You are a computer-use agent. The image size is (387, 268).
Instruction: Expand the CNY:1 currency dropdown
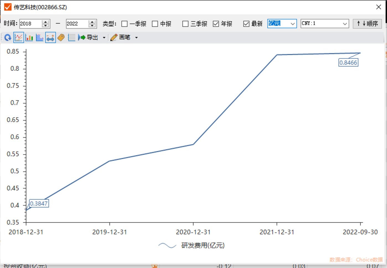tap(325, 24)
